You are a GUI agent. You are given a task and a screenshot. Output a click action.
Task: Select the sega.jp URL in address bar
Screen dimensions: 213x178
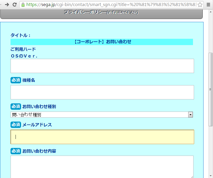pyautogui.click(x=111, y=4)
